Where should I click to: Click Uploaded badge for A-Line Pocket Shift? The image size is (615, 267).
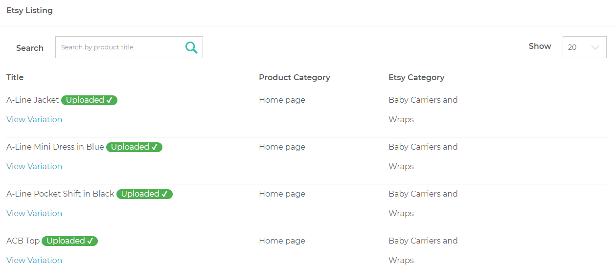144,194
